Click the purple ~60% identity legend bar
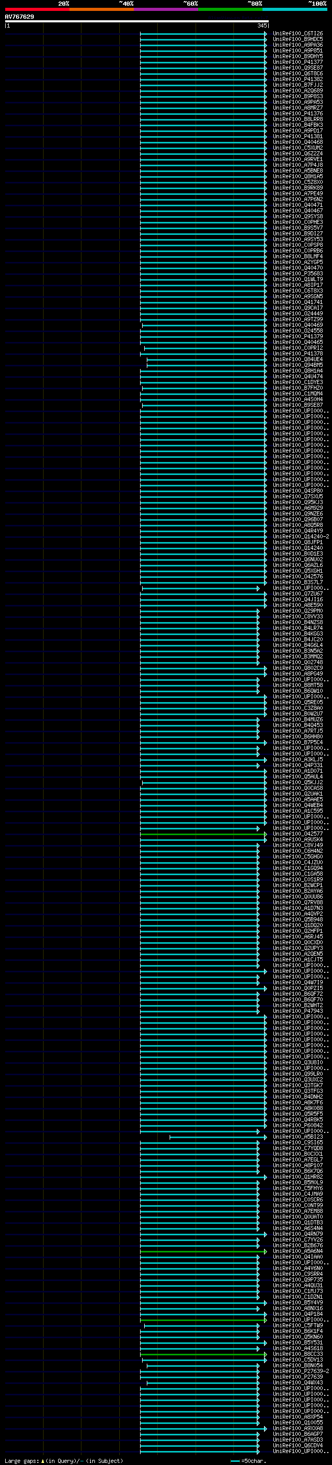332x1465 pixels. point(165,10)
